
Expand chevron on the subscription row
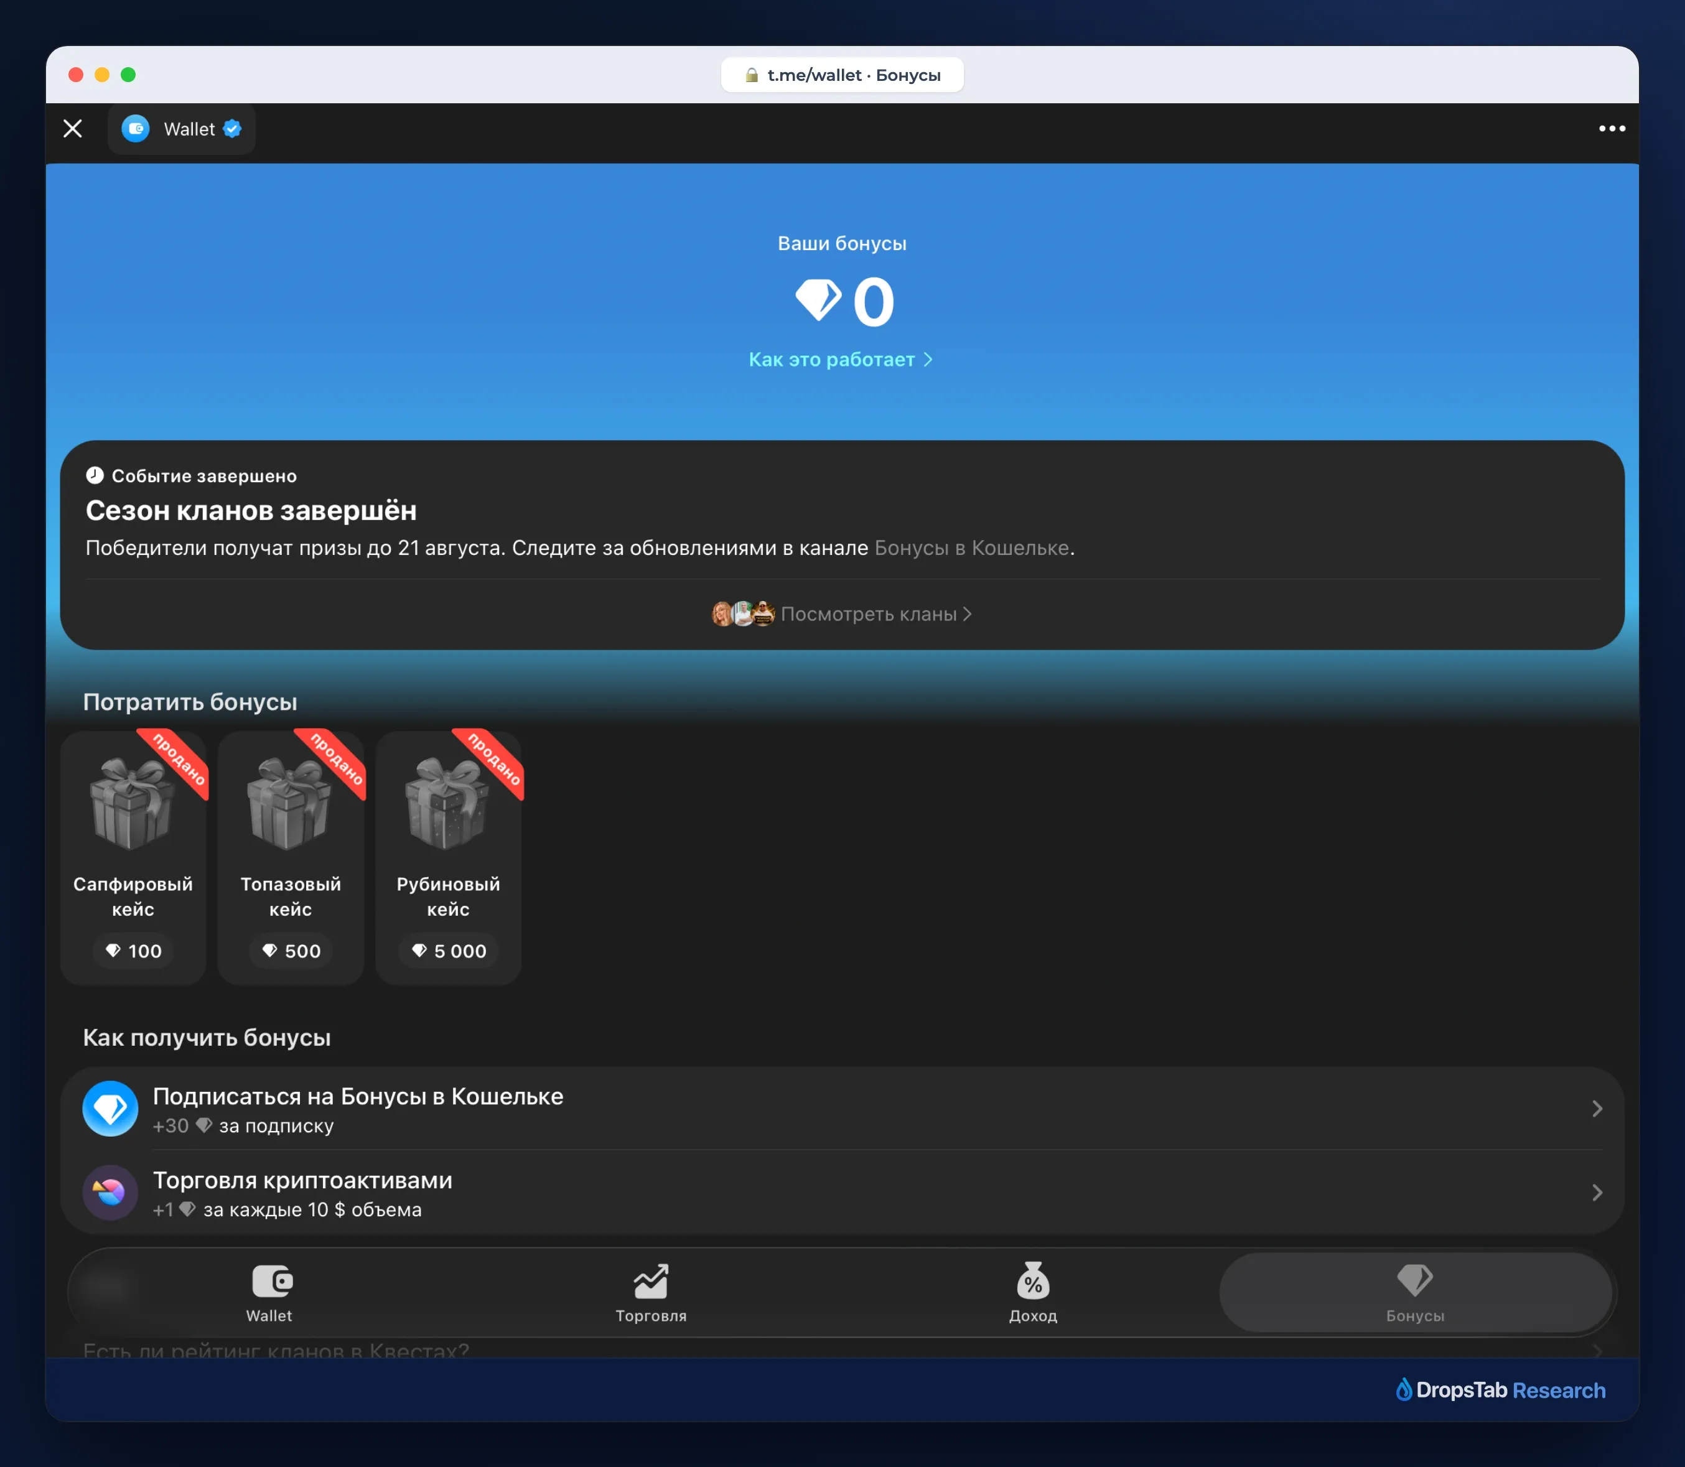pyautogui.click(x=1597, y=1109)
